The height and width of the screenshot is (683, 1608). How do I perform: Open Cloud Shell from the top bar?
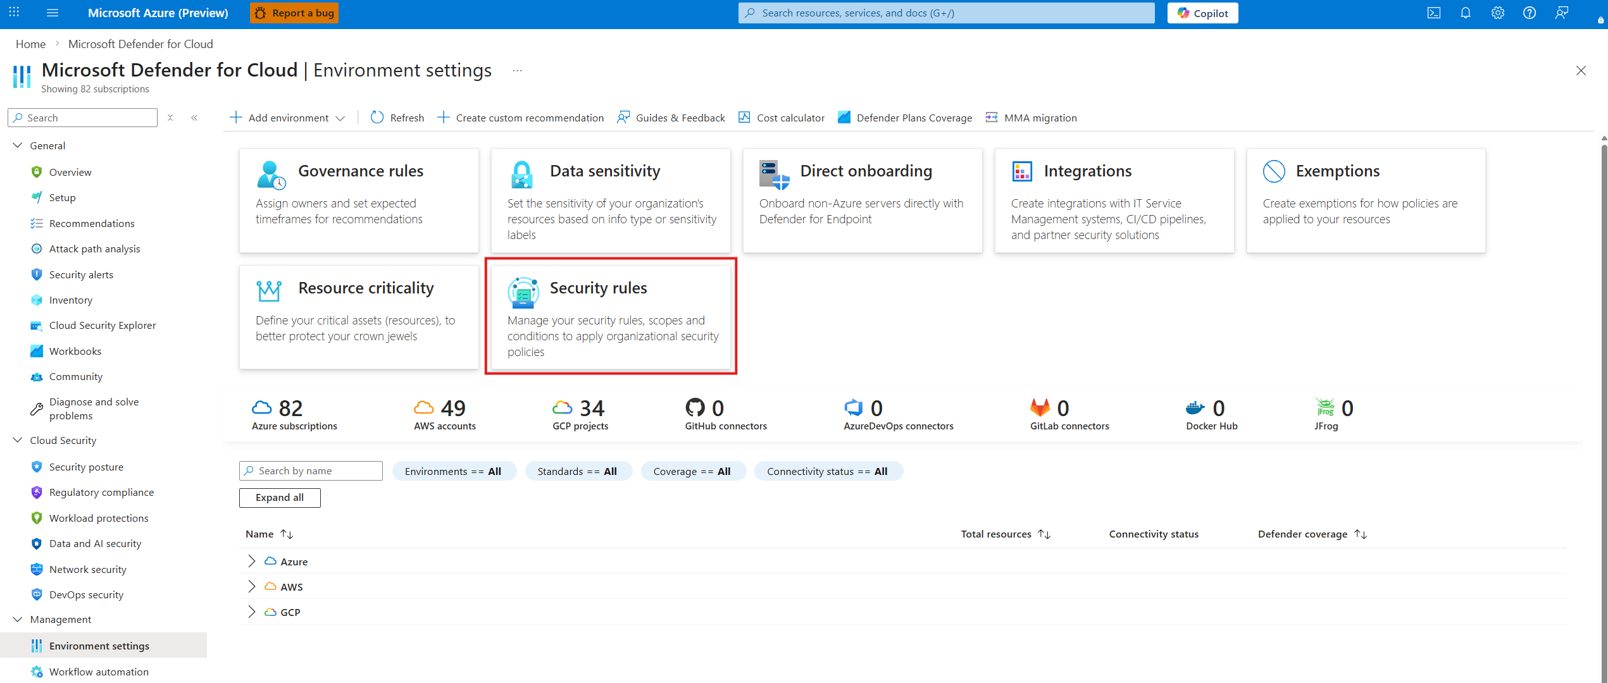[1433, 13]
